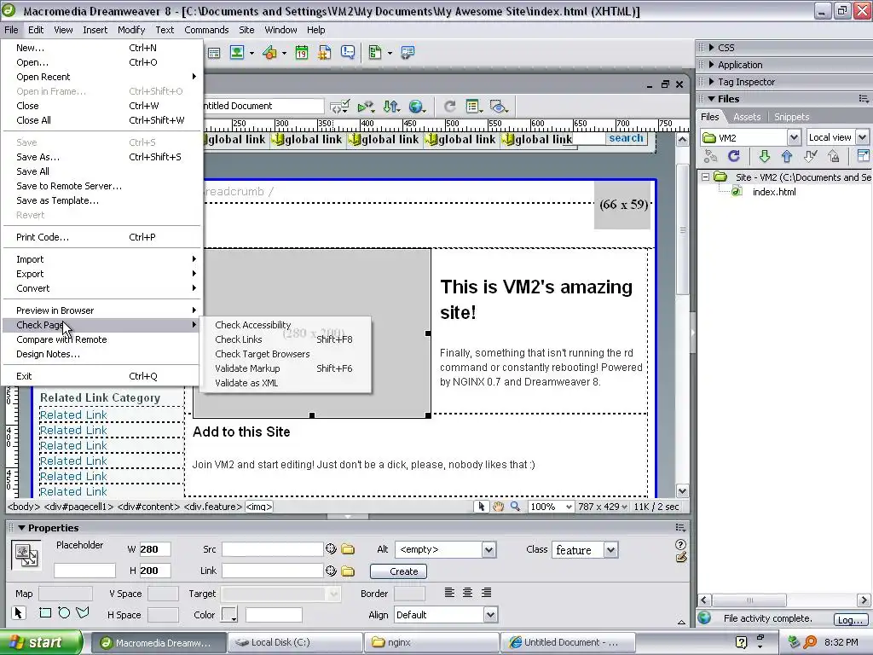
Task: Open the Local view dropdown
Action: point(862,137)
